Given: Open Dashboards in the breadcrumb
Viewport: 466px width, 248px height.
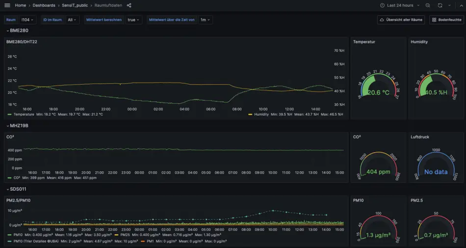Looking at the screenshot, I should pos(44,5).
